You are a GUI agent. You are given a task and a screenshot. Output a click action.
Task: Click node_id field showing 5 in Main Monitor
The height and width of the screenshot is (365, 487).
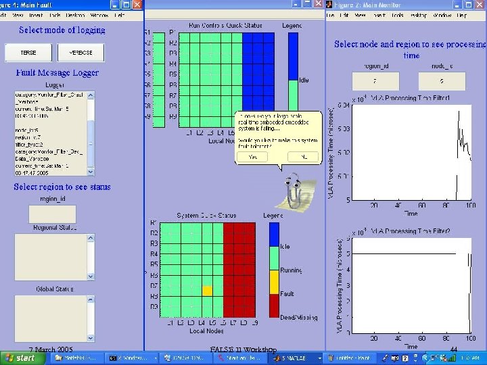point(442,81)
